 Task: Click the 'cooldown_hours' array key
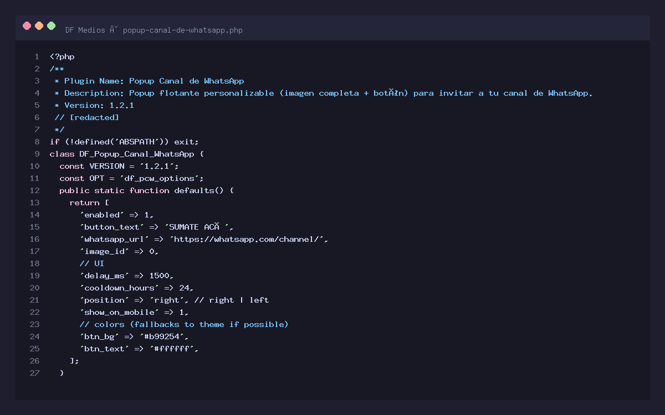(119, 288)
